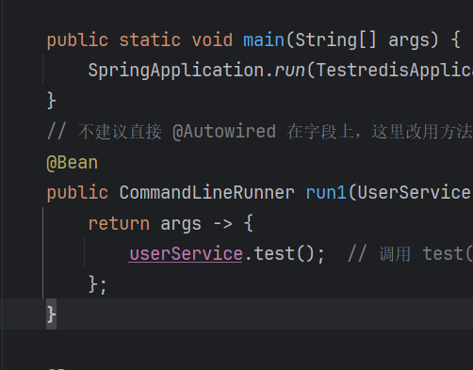Click 'TestredisApplic' argument in run call
The height and width of the screenshot is (370, 473).
click(394, 70)
